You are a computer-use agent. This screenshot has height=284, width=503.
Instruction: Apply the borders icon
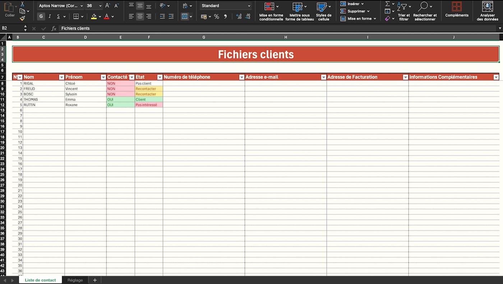76,16
